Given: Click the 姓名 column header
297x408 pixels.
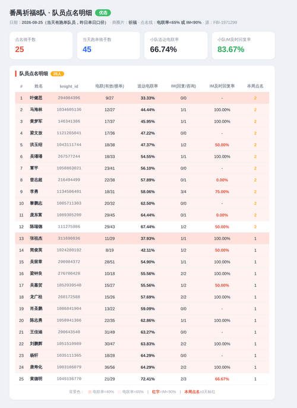Looking at the screenshot, I should tap(39, 86).
